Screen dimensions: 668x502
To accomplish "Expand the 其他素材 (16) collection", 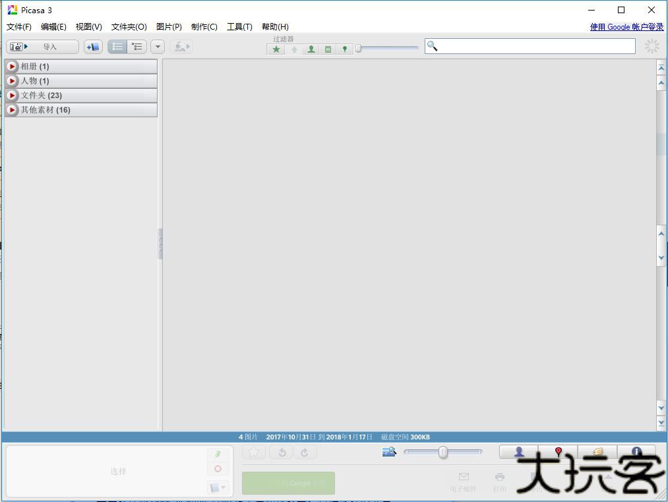I will (x=12, y=110).
